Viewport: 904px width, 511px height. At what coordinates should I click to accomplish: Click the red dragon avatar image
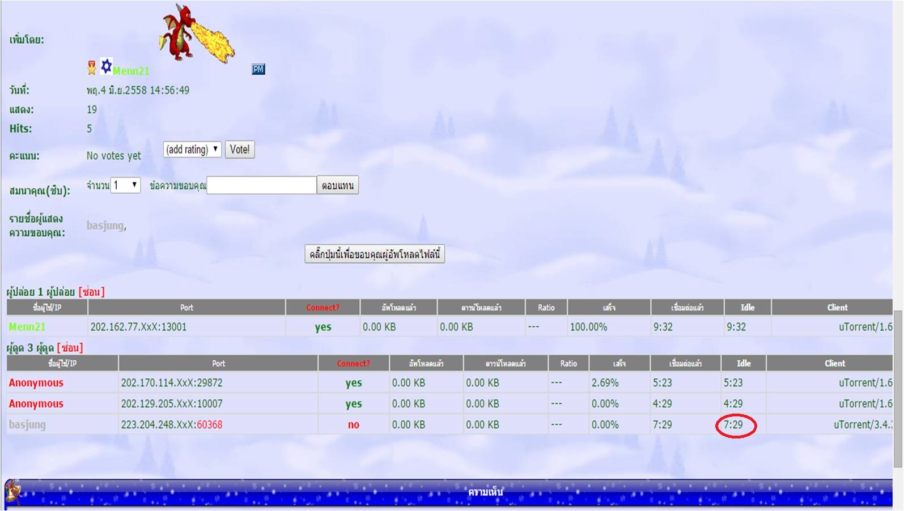(196, 32)
